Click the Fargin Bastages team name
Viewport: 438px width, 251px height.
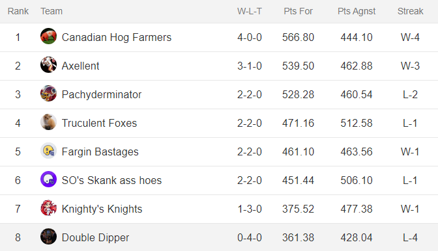click(100, 152)
